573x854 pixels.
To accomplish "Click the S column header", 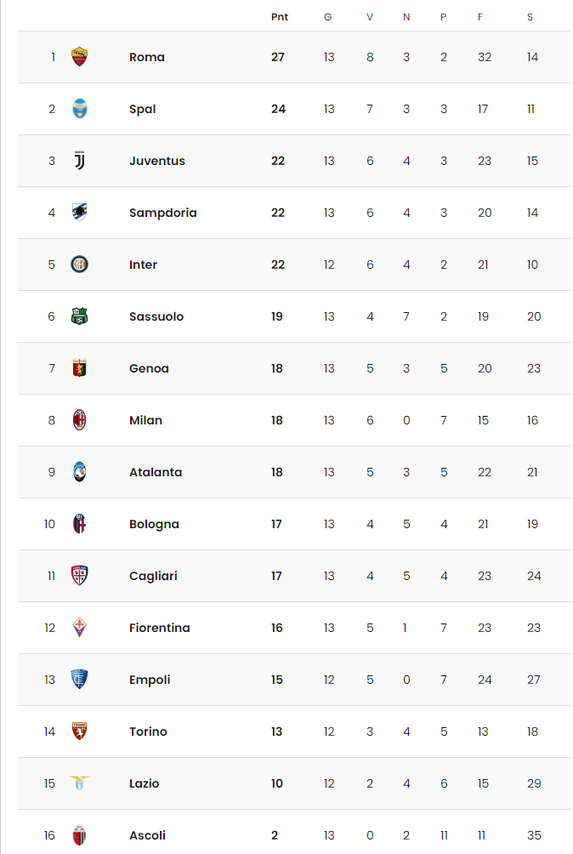I will click(530, 17).
